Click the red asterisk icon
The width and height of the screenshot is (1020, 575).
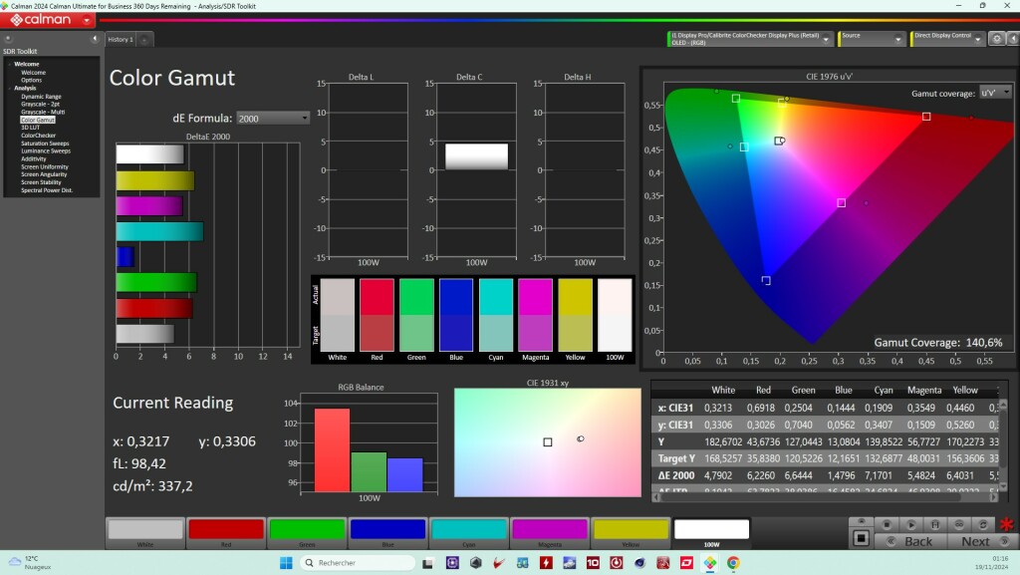[x=1006, y=524]
